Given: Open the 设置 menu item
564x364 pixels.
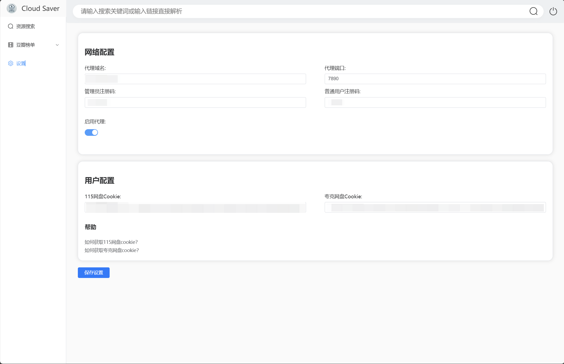Looking at the screenshot, I should (21, 63).
